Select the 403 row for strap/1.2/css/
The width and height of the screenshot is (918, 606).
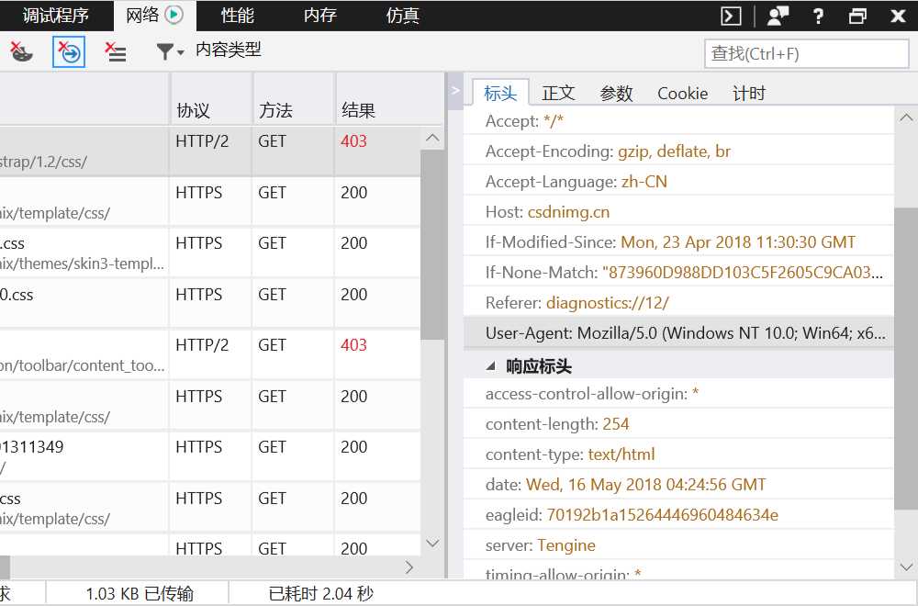point(210,151)
